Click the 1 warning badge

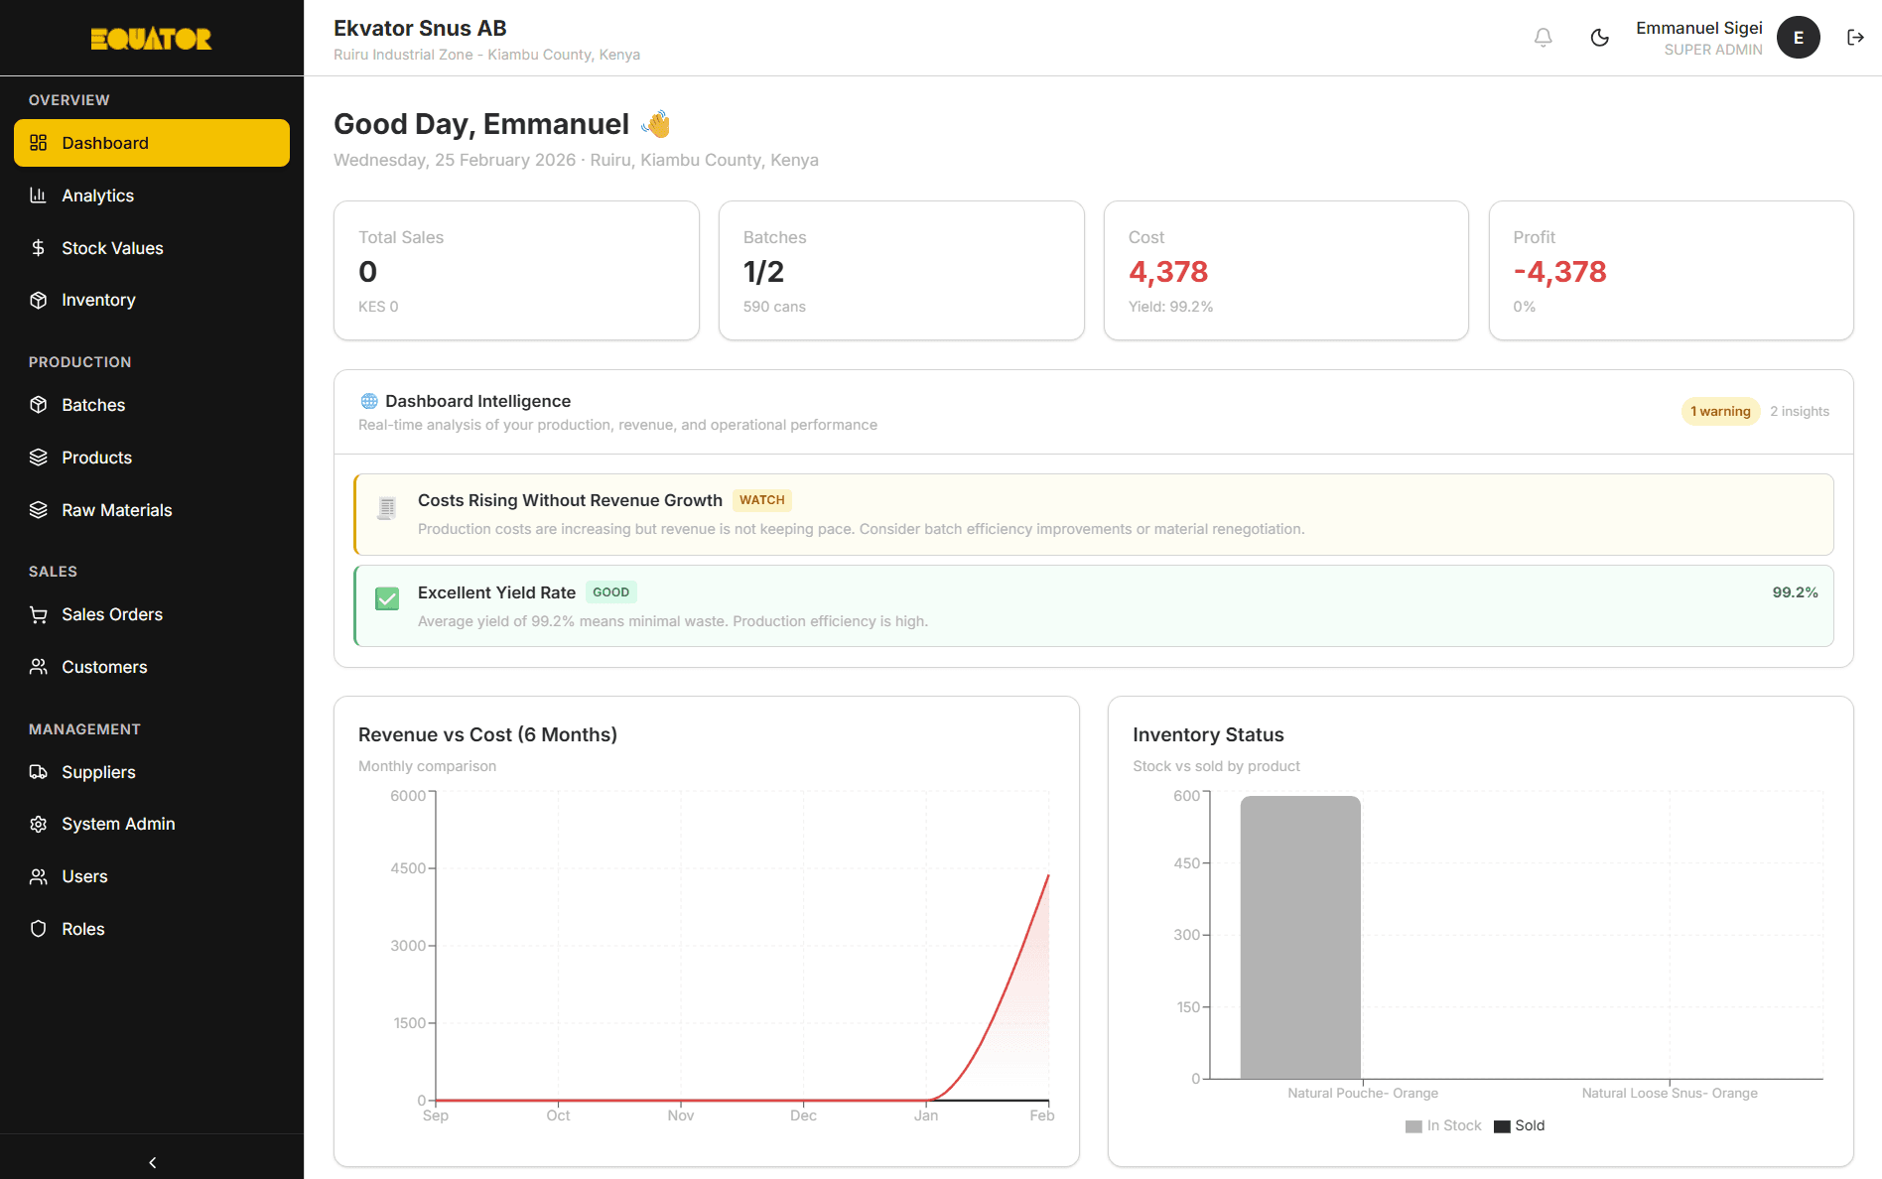pos(1720,411)
